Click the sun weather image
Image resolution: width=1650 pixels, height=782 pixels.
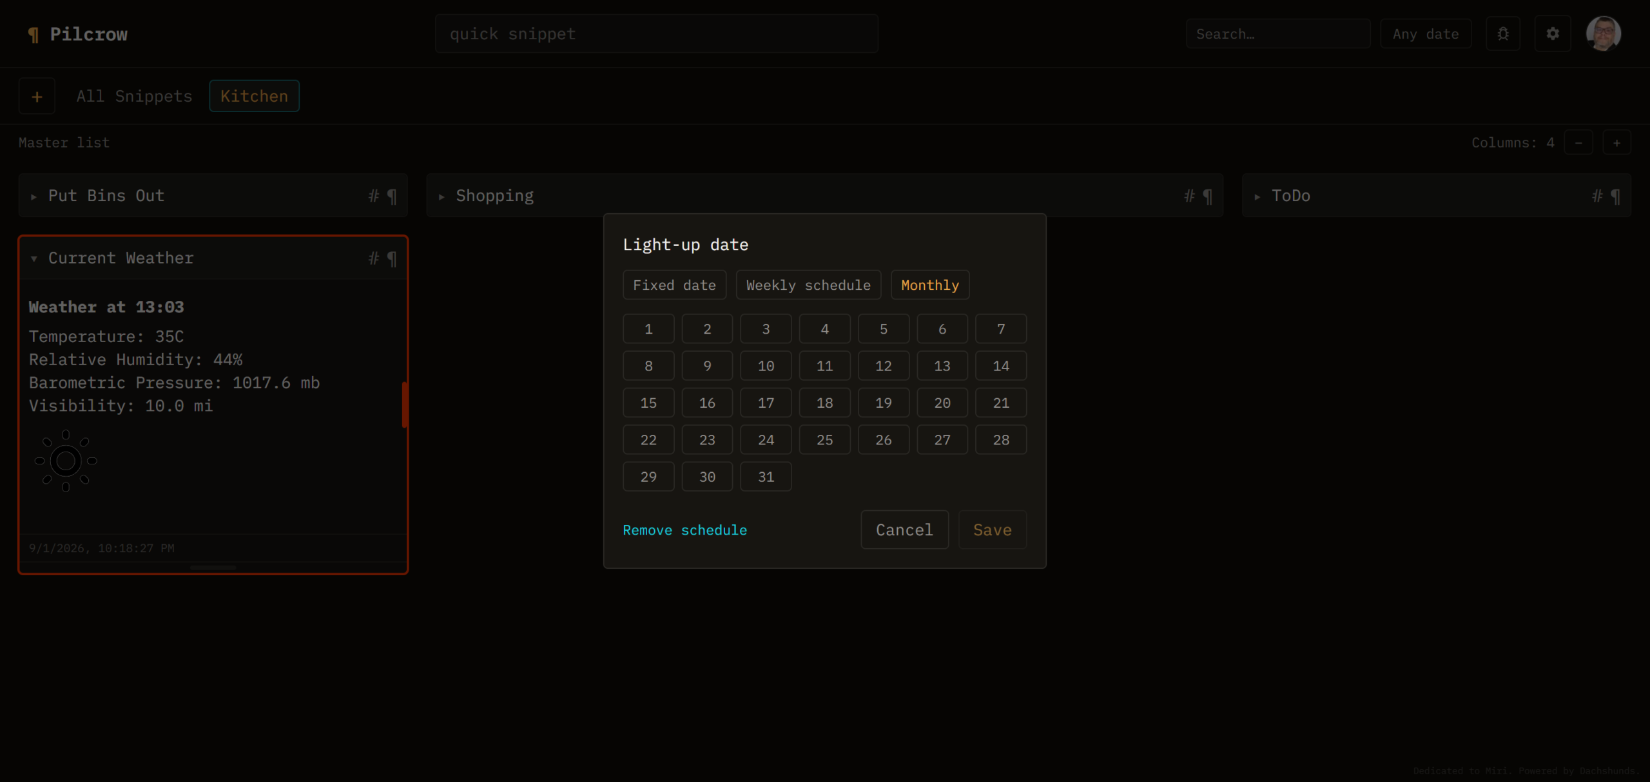(66, 461)
